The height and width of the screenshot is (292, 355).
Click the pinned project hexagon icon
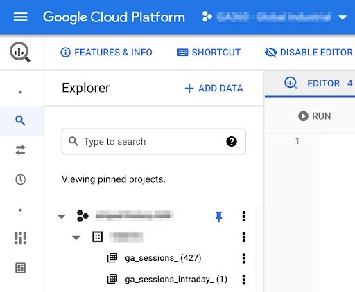83,216
